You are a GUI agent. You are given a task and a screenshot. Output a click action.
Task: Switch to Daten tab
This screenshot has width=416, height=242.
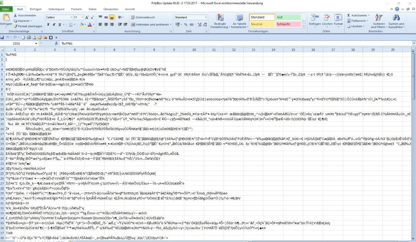click(x=93, y=9)
